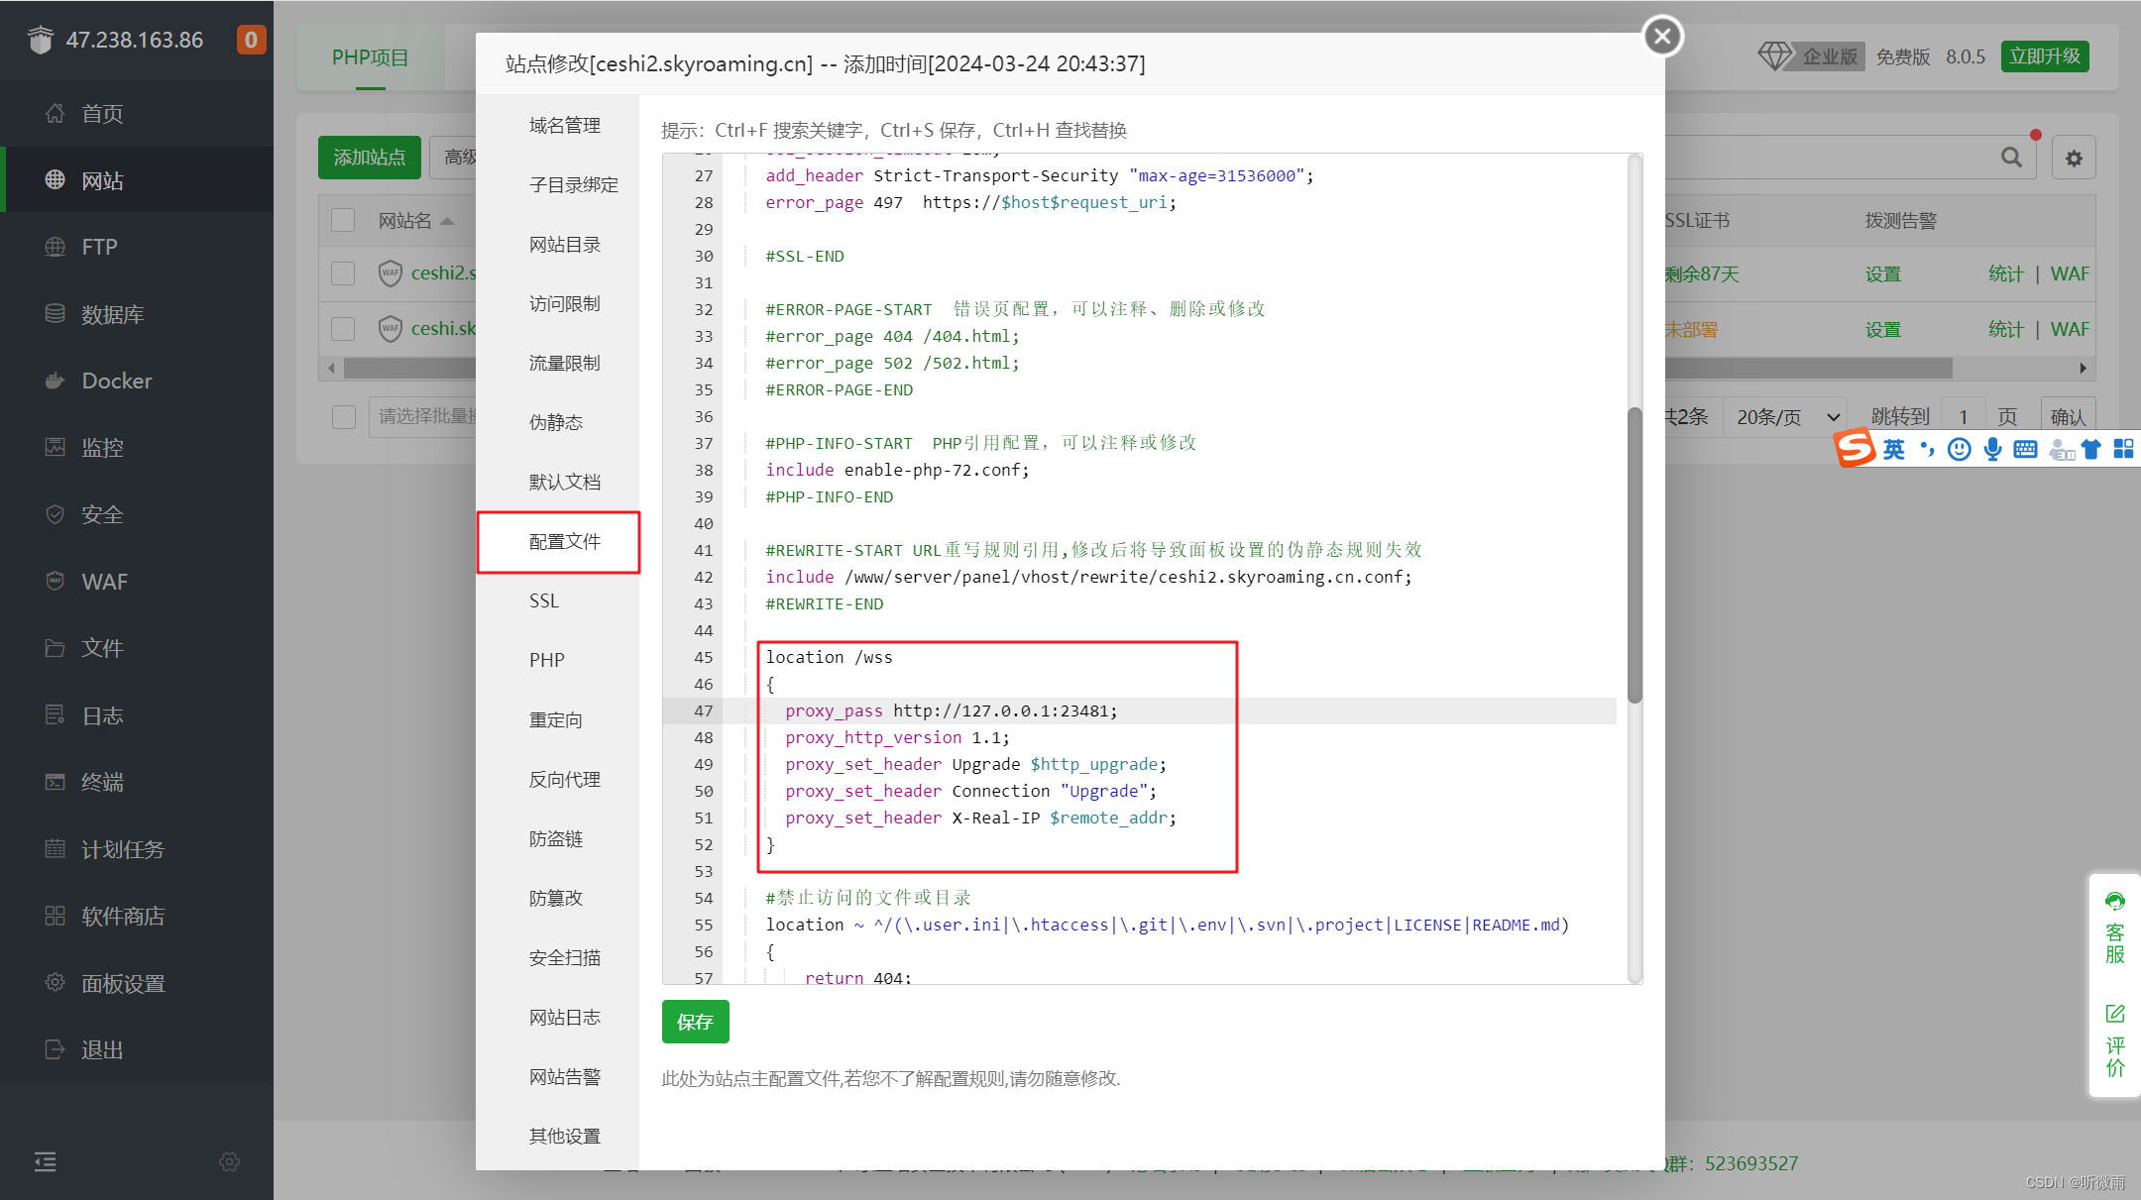Check the ceshi.sk site row checkbox

coord(342,328)
